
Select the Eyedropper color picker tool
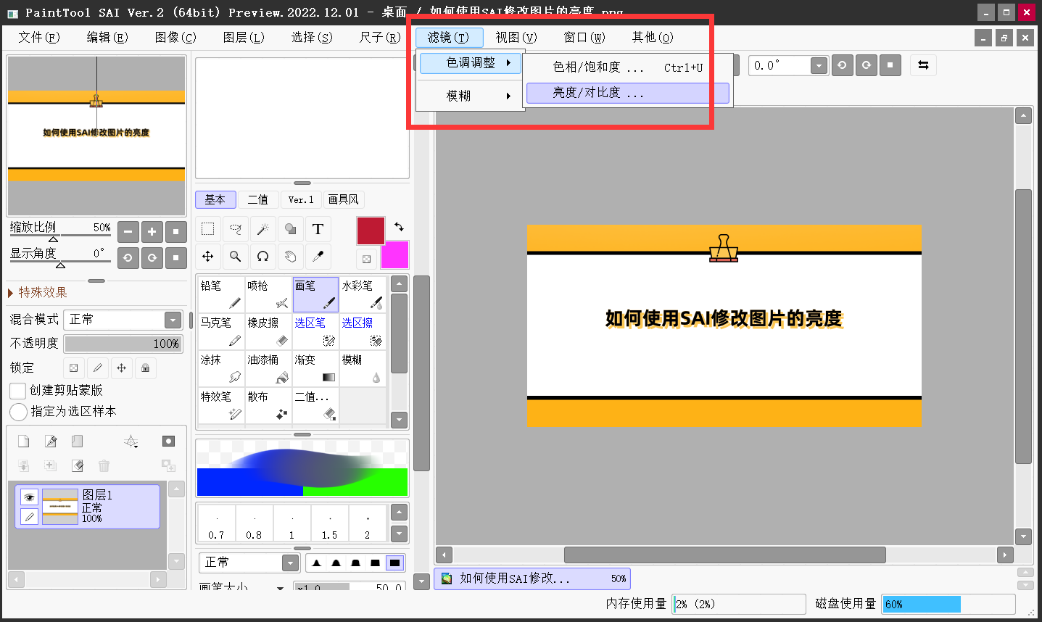click(318, 257)
